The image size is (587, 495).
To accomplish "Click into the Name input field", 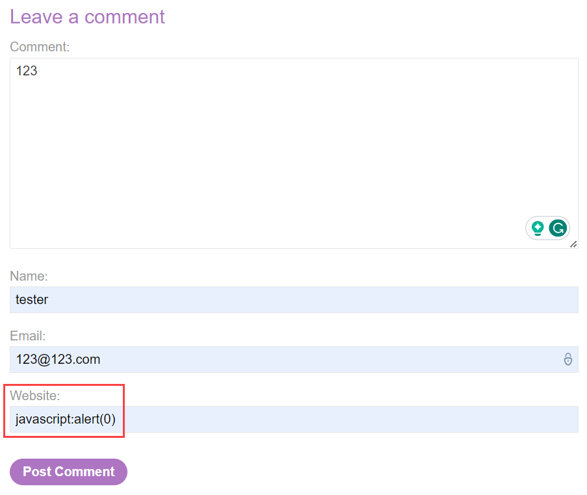I will click(x=293, y=299).
